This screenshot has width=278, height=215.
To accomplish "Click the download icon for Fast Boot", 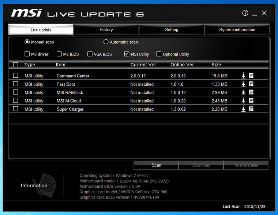I will point(243,84).
